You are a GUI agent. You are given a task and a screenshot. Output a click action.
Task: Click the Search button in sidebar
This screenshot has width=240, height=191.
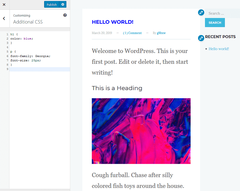coord(215,23)
